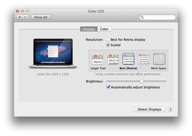Viewport: 192px width, 136px height.
Task: Click the Brightness slider knob
Action: pyautogui.click(x=142, y=81)
